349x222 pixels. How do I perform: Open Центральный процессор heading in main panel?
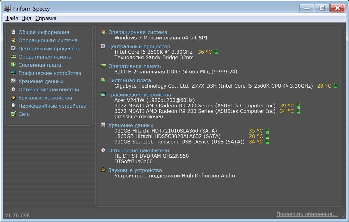coord(139,46)
